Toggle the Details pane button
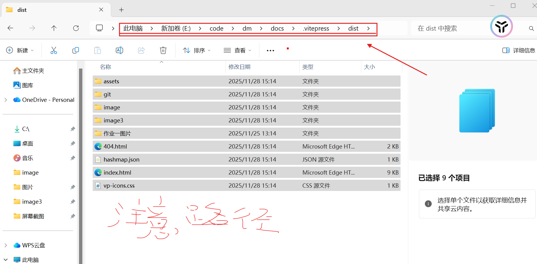Viewport: 537px width, 264px height. [x=518, y=50]
